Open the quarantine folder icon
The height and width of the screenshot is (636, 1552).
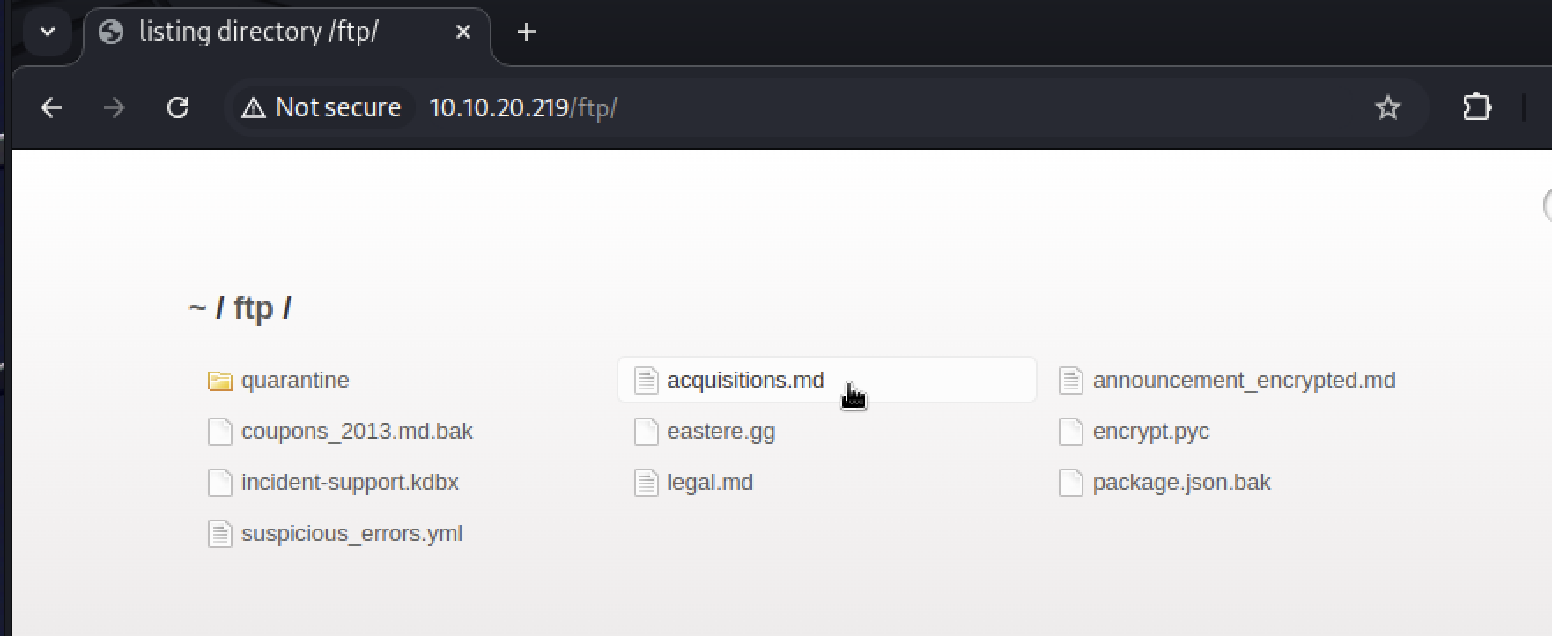(219, 381)
